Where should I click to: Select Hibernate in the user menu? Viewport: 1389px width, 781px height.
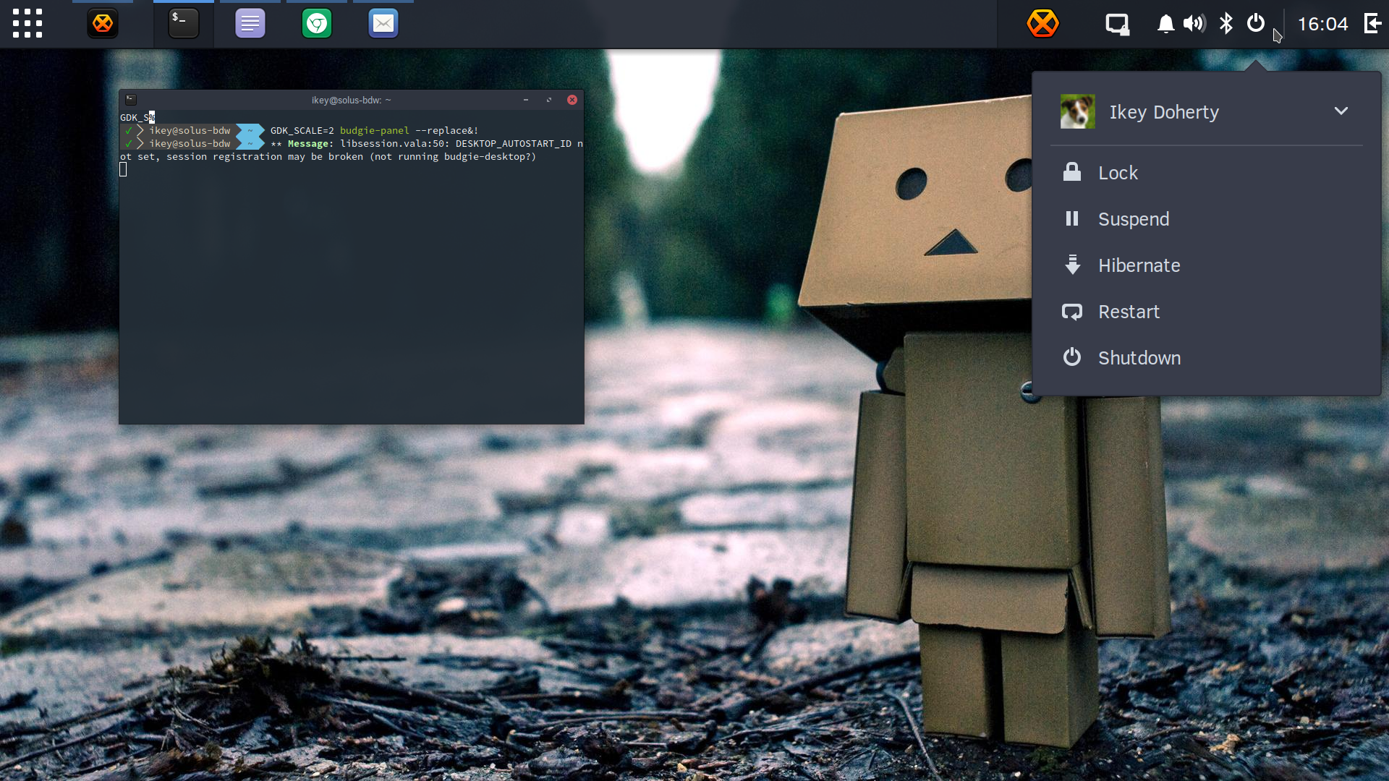click(1207, 265)
